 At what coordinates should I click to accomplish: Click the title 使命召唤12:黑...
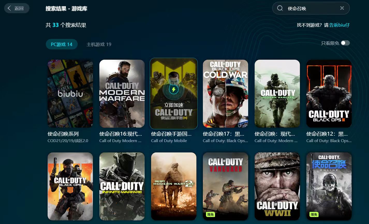(x=327, y=134)
